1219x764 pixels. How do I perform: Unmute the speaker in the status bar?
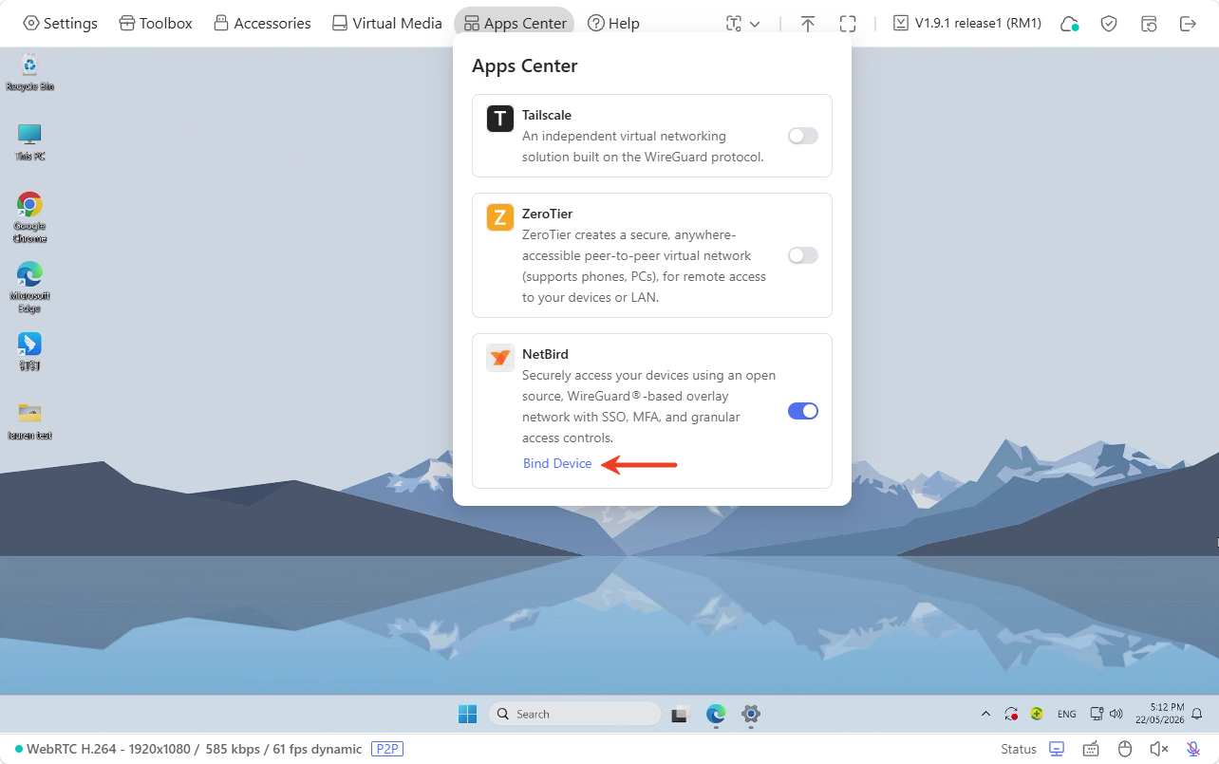[1159, 749]
